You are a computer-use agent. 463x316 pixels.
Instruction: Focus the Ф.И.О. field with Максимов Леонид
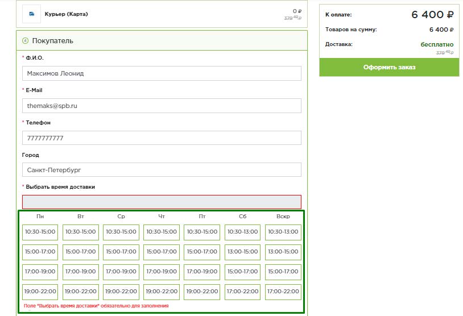click(162, 73)
